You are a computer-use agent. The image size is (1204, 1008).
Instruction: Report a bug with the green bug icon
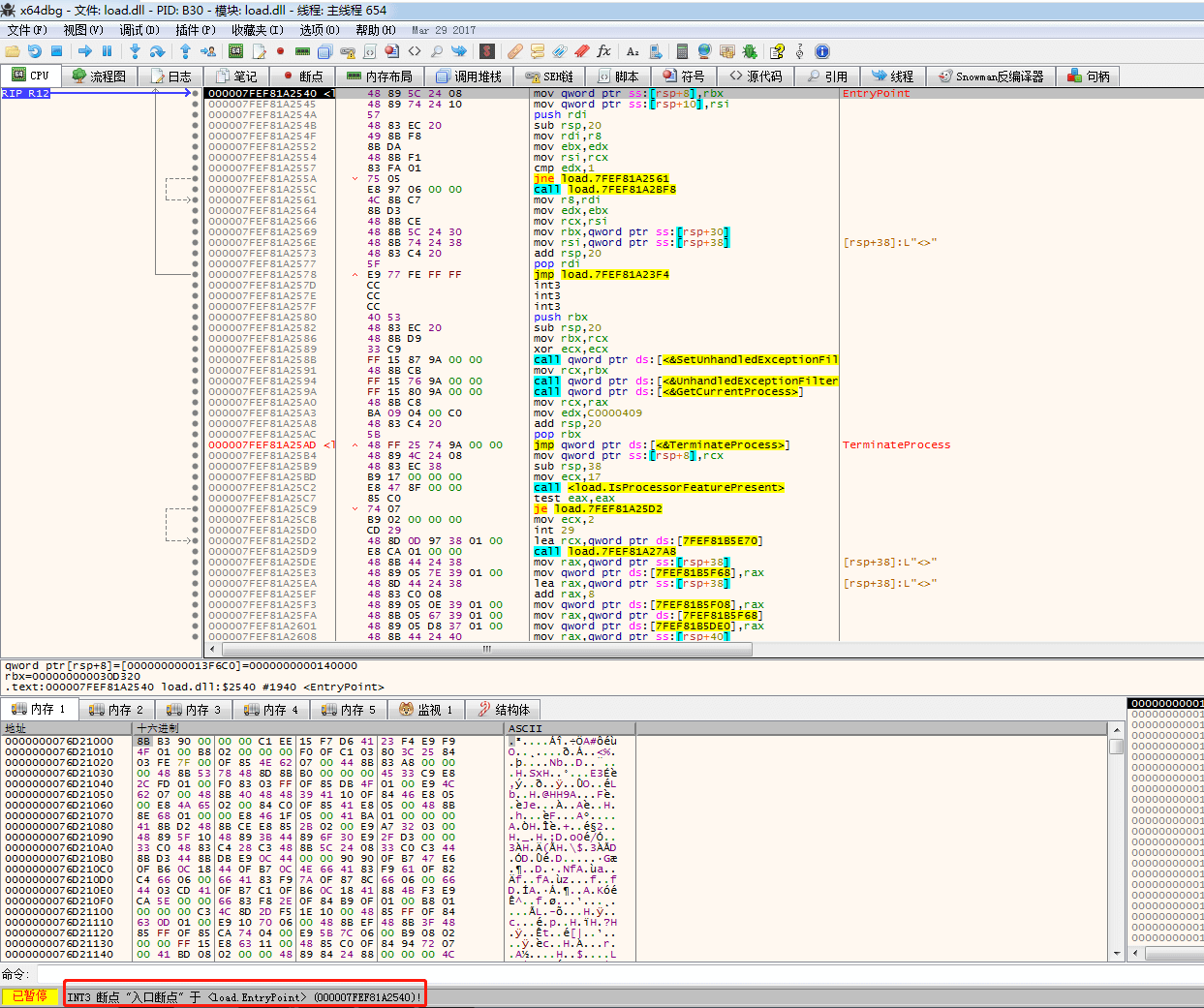[750, 51]
